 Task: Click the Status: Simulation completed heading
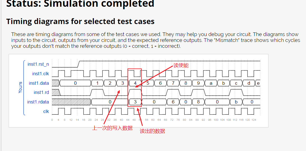[x=80, y=4]
